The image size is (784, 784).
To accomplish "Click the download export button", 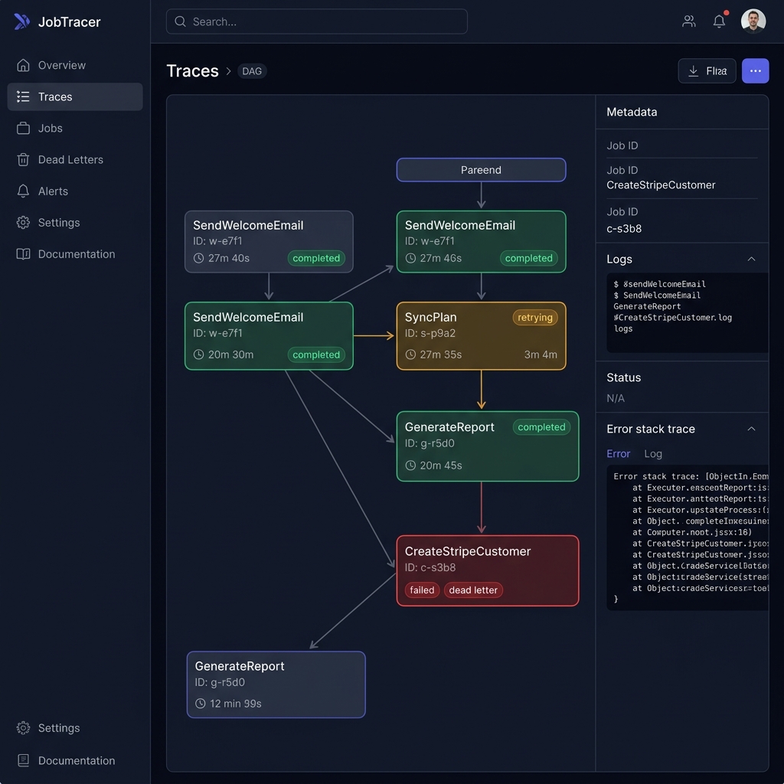I will click(x=707, y=71).
